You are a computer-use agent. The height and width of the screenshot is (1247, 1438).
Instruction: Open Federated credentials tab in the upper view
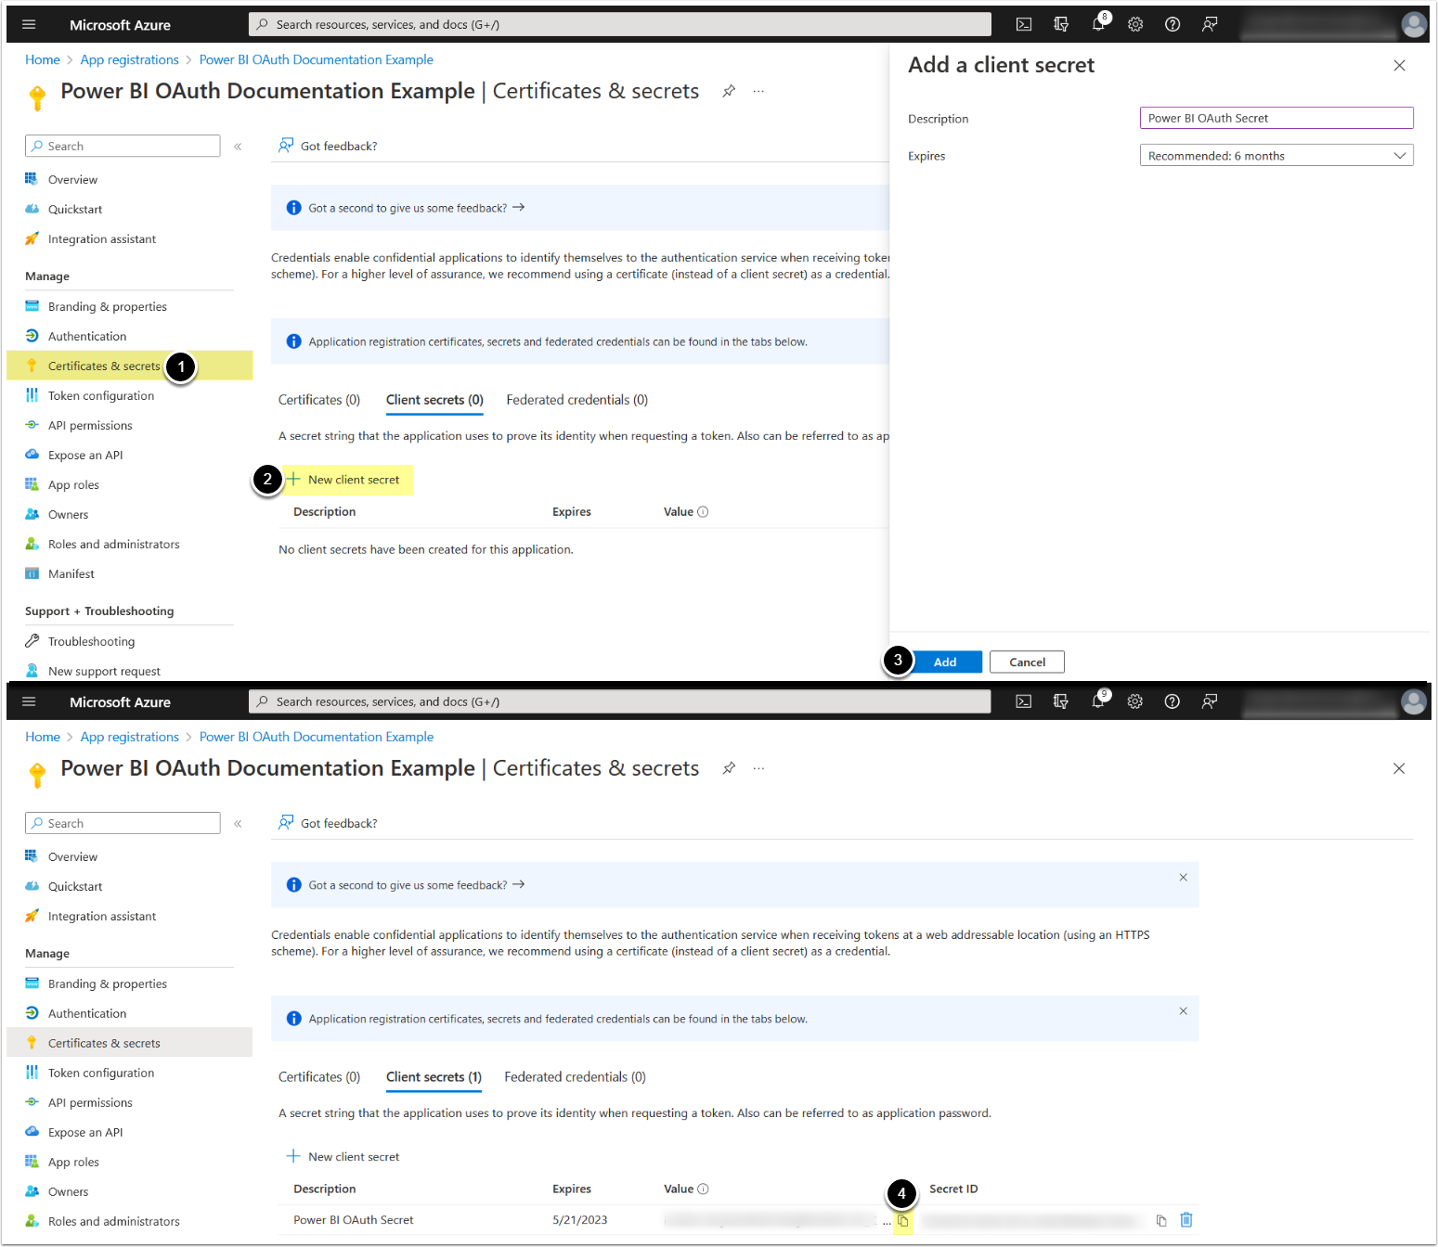point(577,401)
